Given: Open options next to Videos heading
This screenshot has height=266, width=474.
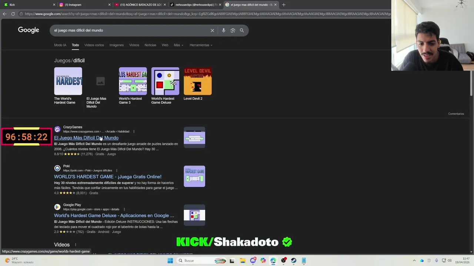Looking at the screenshot, I should 76,245.
